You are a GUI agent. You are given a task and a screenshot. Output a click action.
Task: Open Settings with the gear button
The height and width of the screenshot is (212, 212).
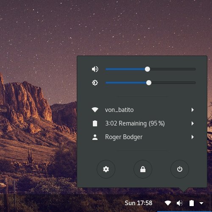(x=106, y=169)
